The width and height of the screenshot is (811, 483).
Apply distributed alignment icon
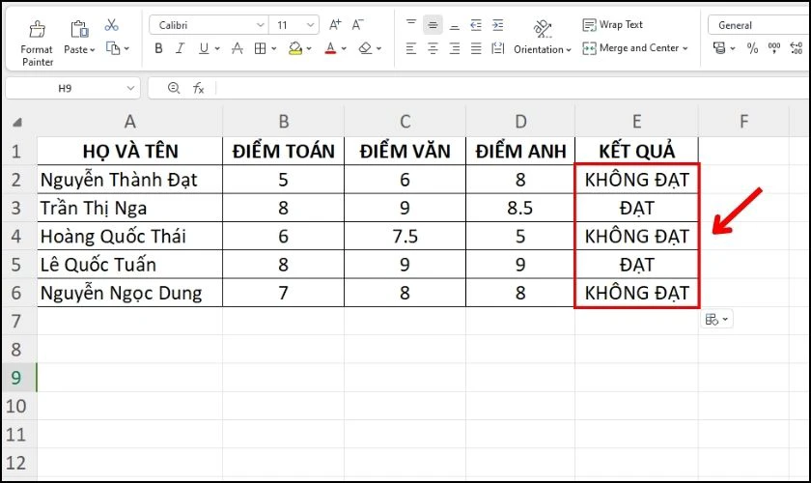coord(497,48)
